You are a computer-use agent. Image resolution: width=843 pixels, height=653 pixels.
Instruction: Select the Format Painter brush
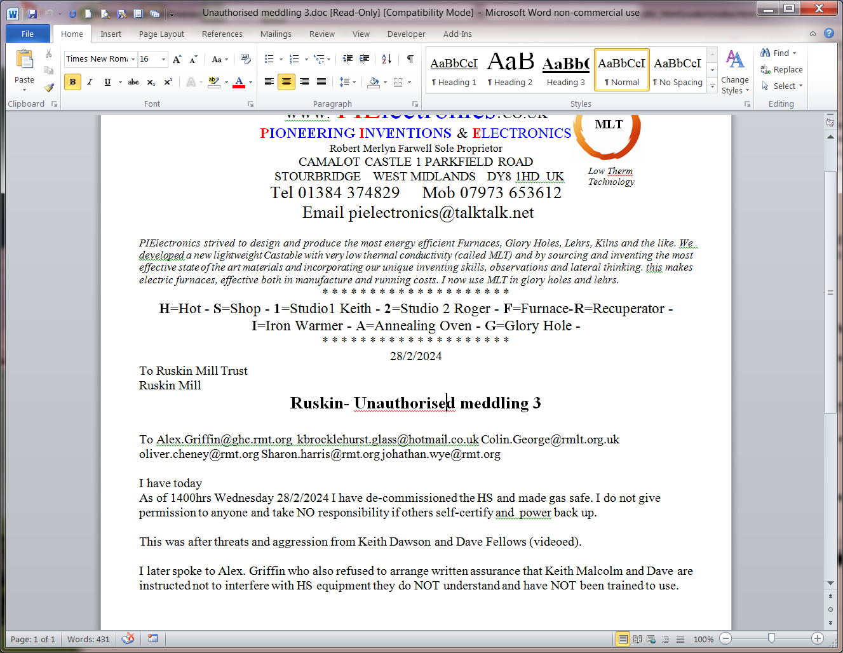point(49,87)
